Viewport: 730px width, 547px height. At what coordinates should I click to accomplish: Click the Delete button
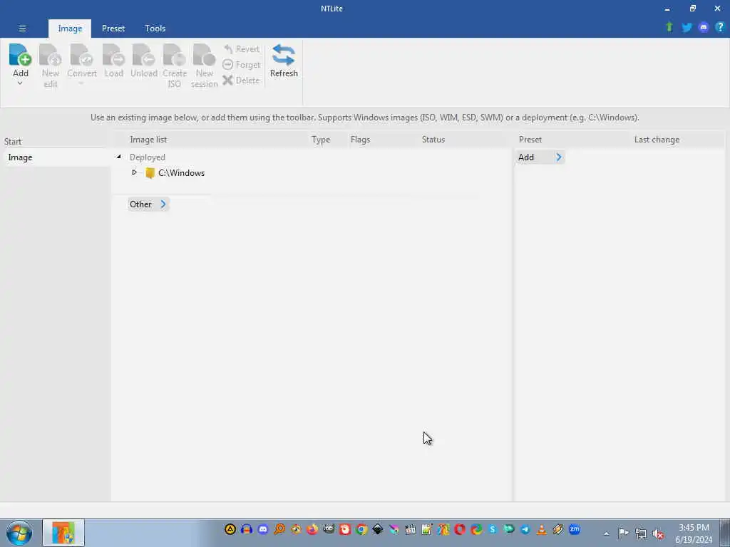241,80
